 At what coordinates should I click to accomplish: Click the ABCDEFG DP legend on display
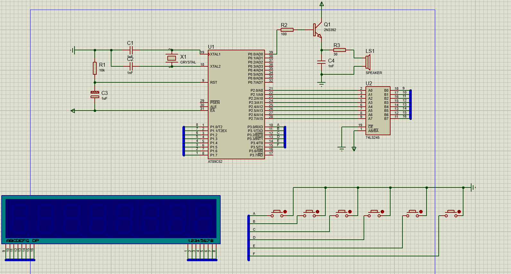pos(22,241)
